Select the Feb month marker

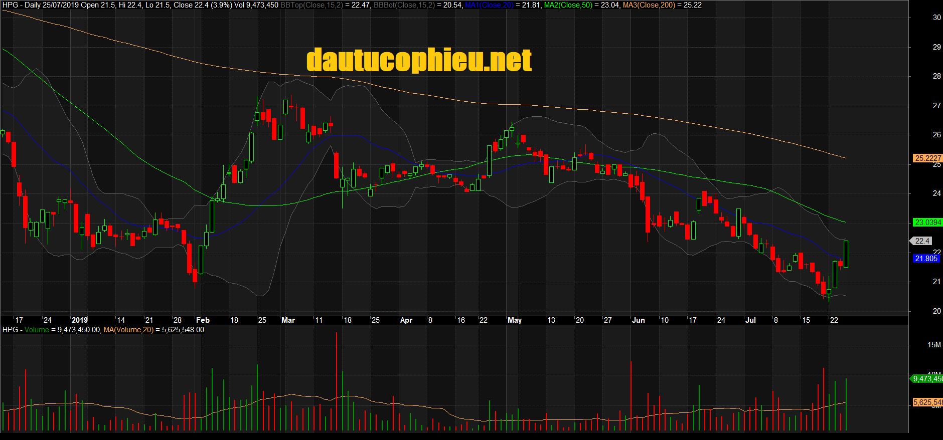tap(203, 320)
